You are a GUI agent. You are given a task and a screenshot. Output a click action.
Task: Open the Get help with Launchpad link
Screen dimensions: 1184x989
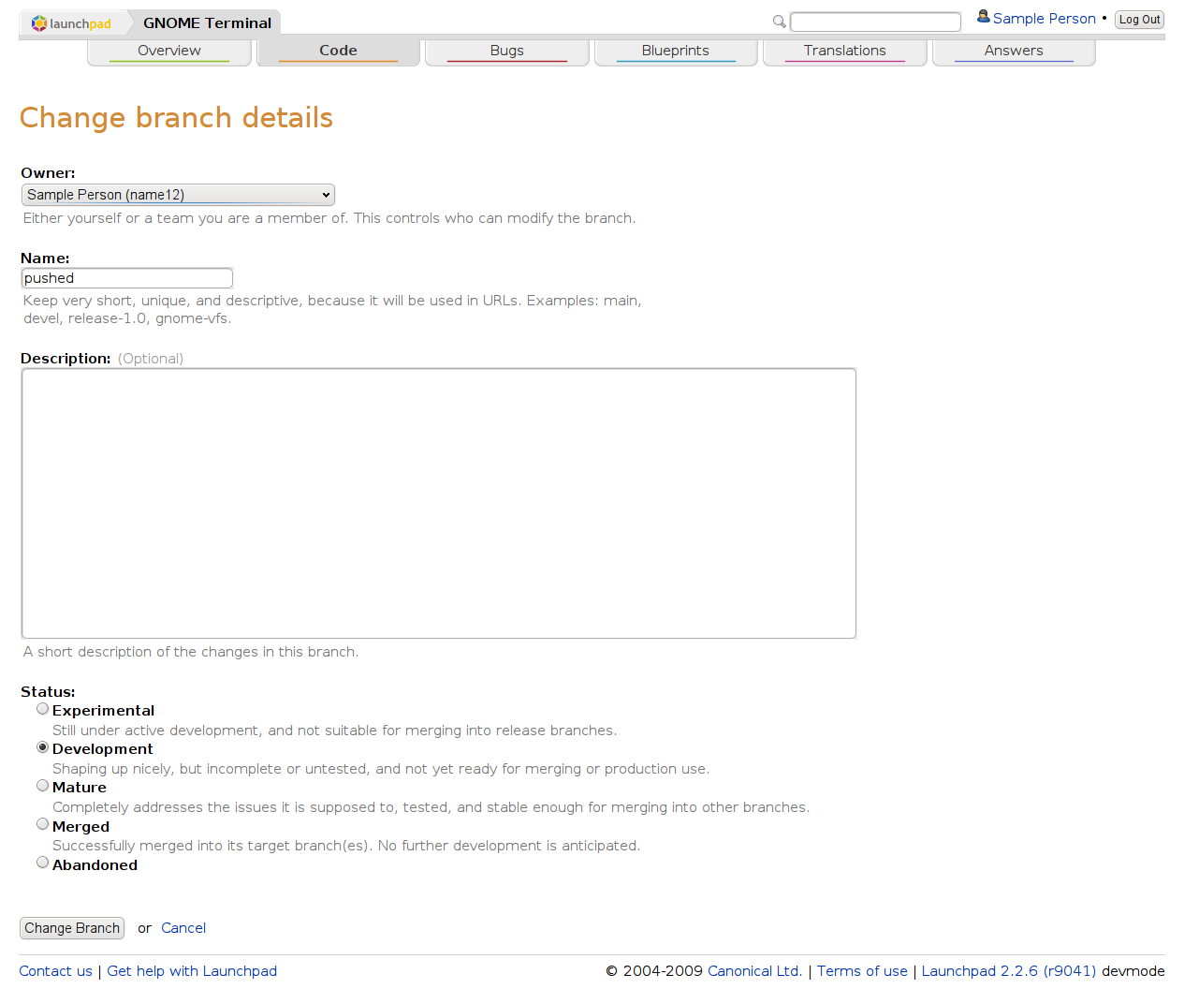192,971
